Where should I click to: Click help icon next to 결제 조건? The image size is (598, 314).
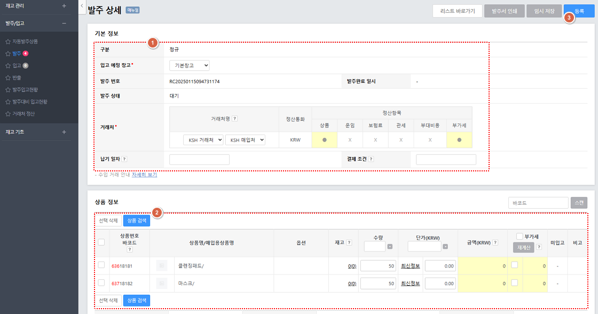pyautogui.click(x=371, y=159)
